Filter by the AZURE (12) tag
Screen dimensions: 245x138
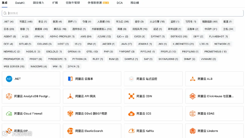[x=104, y=37]
